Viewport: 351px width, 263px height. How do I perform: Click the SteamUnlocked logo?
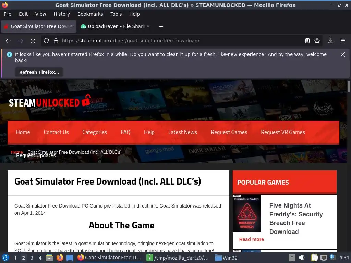point(50,101)
